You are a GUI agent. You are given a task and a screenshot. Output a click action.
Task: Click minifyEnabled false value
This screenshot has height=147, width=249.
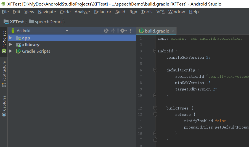click(x=220, y=121)
